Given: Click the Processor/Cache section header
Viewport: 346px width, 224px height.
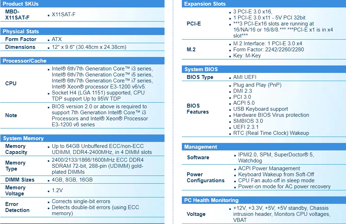Looking at the screenshot, I should [24, 61].
